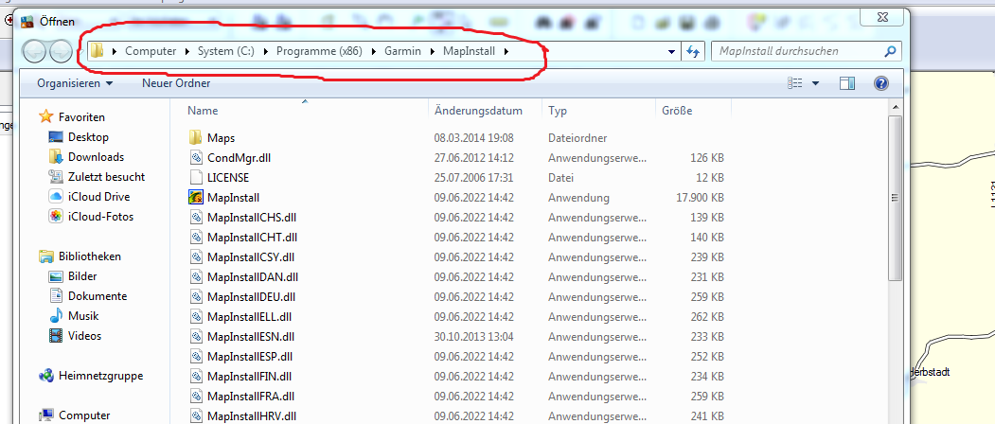Open the view options dropdown arrow

coord(816,84)
